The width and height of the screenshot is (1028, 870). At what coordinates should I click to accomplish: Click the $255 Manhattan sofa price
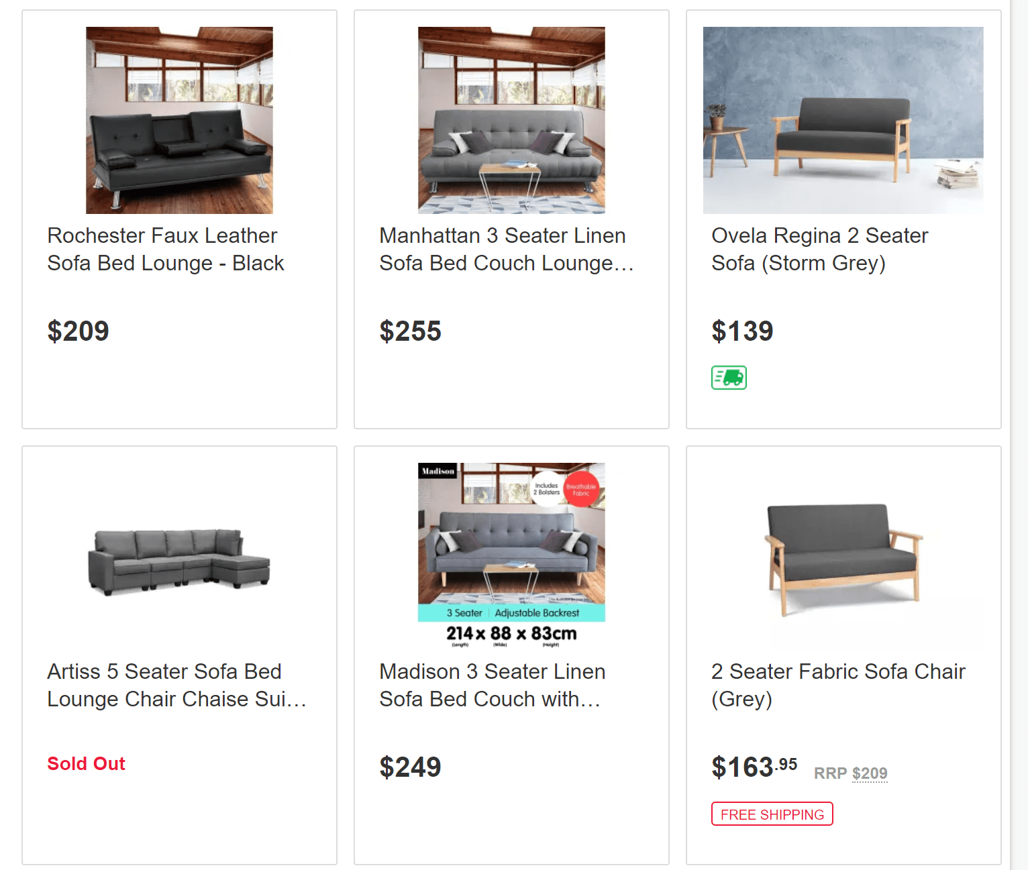(410, 331)
